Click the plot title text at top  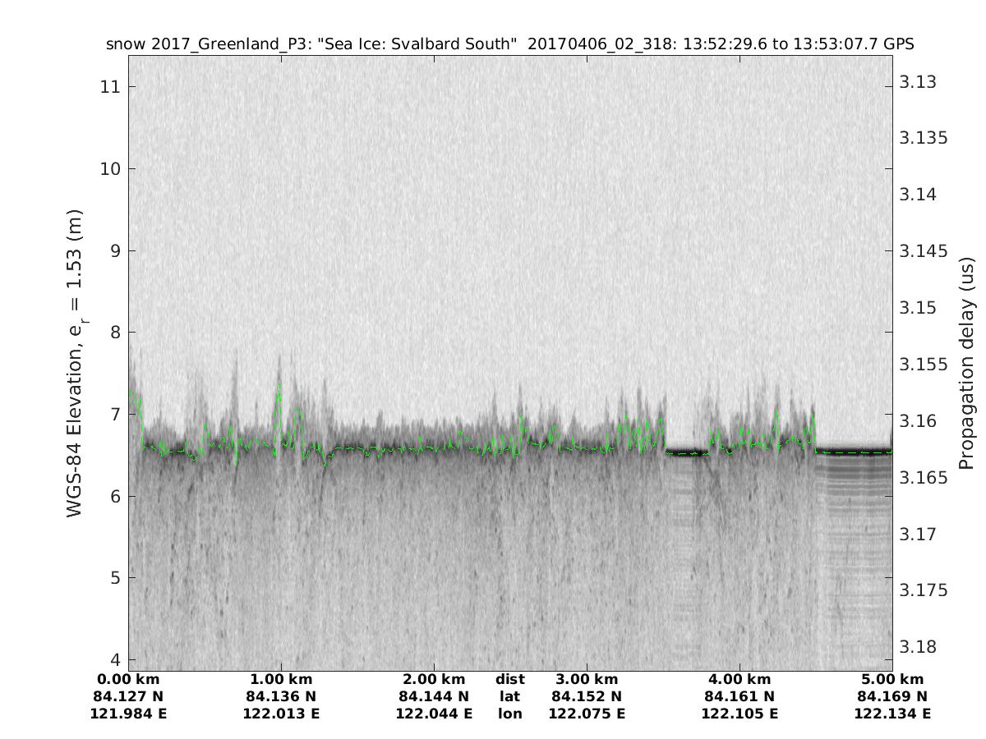coord(509,44)
